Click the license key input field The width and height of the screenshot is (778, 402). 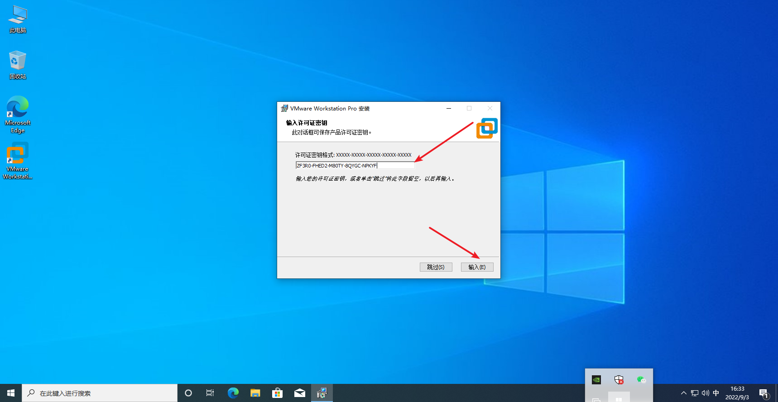point(355,166)
